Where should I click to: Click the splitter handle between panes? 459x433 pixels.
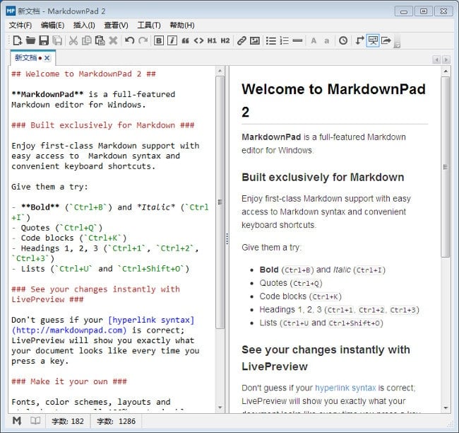(x=227, y=239)
